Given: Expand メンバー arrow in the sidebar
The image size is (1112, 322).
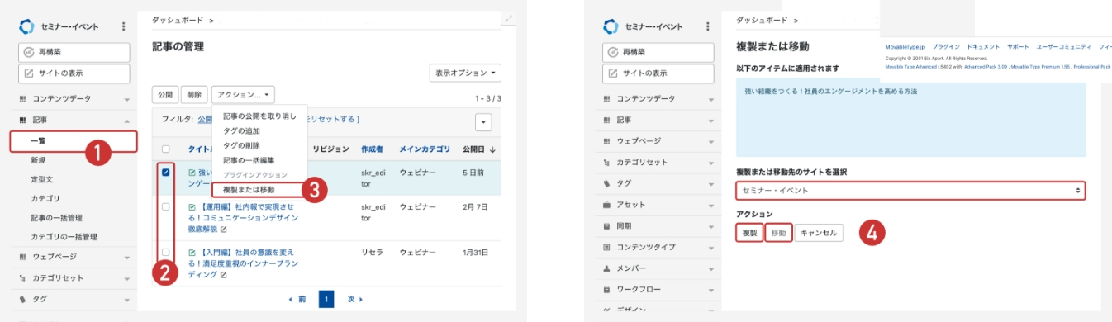Looking at the screenshot, I should click(x=711, y=270).
